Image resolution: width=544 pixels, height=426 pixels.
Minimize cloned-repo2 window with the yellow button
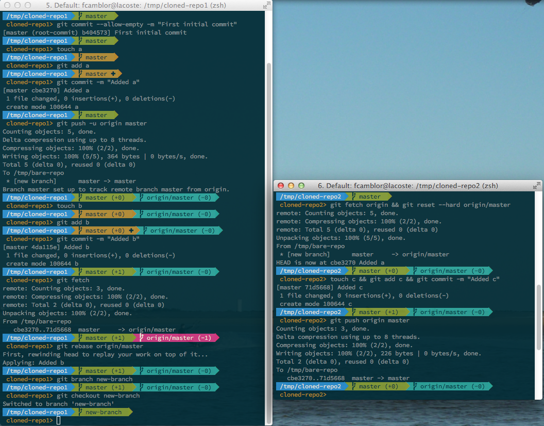tap(291, 186)
